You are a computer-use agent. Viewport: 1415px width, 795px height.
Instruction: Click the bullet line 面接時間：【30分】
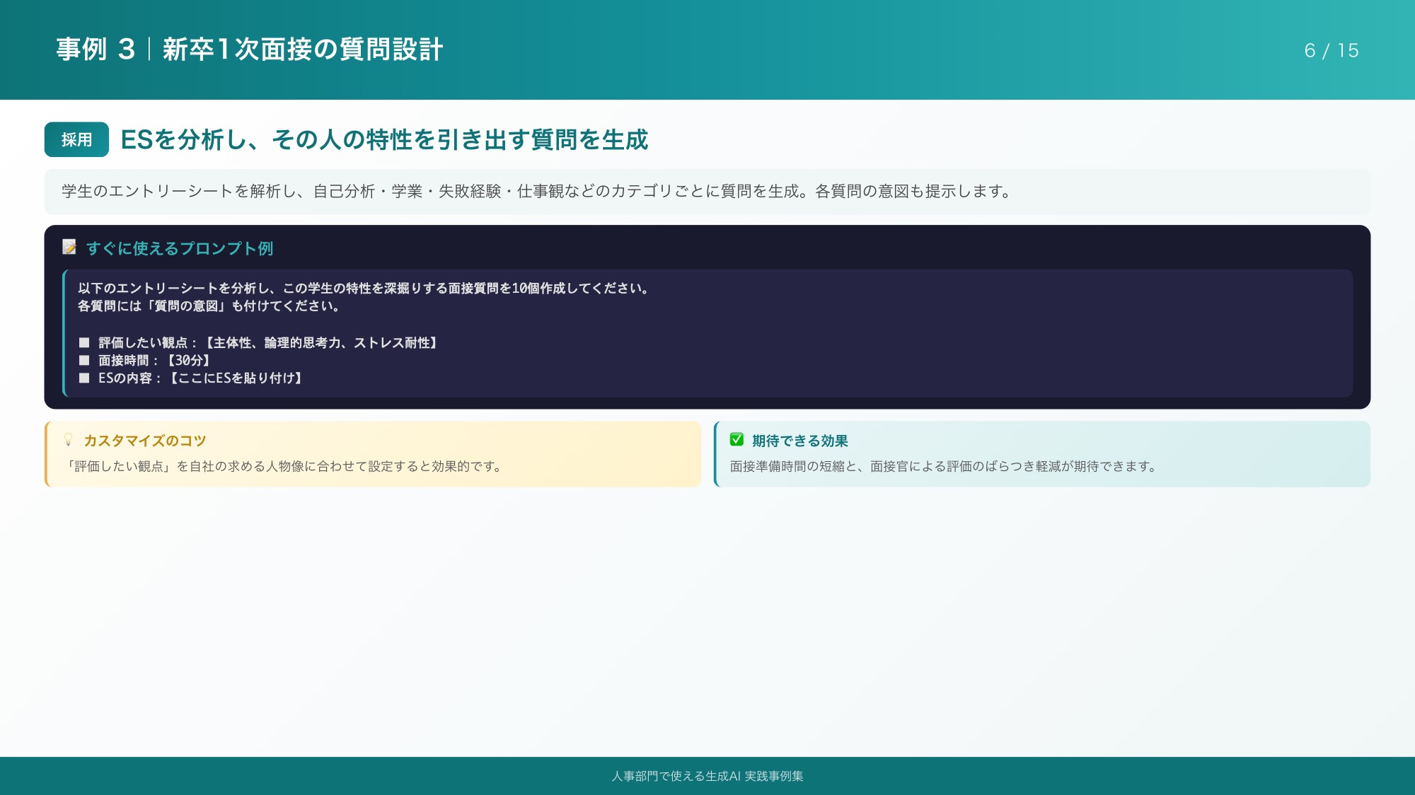click(146, 360)
